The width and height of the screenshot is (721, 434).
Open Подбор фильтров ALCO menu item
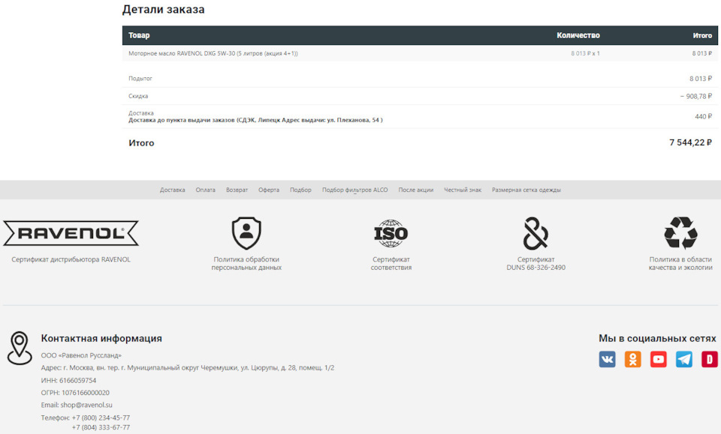[355, 190]
